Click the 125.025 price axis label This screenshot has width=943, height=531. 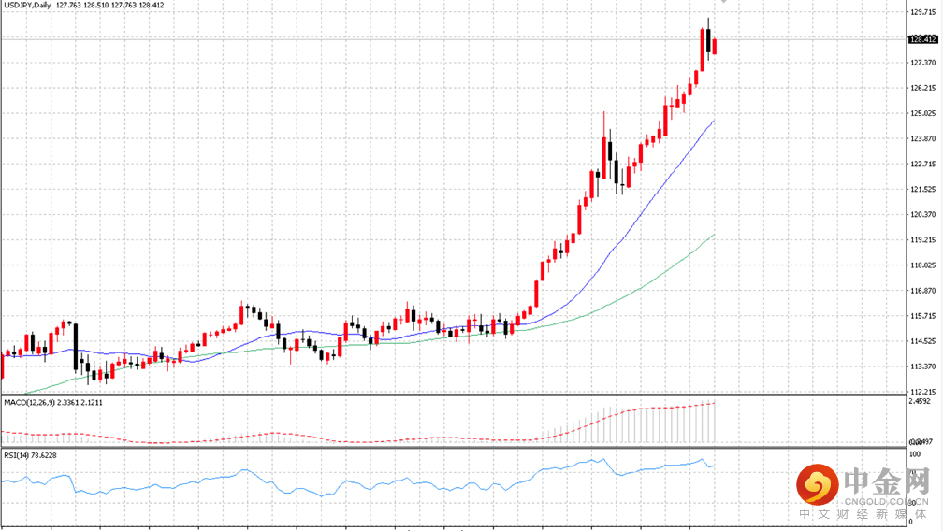pyautogui.click(x=923, y=113)
